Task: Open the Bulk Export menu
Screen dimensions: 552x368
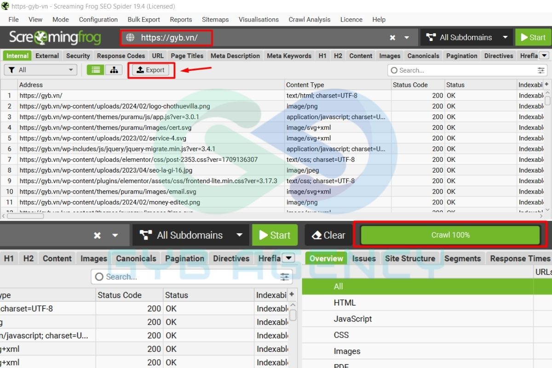Action: coord(144,19)
